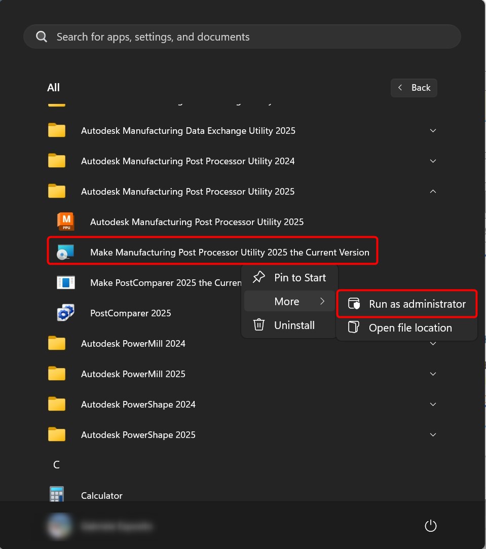Click the Autodesk Manufacturing Post Processor Utility 2025 app icon
The width and height of the screenshot is (486, 549).
[66, 222]
